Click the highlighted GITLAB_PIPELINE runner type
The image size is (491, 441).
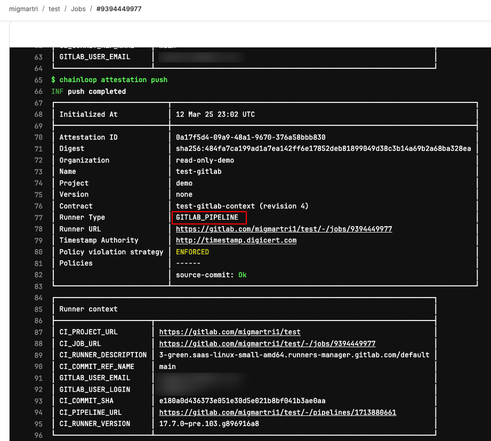point(208,218)
